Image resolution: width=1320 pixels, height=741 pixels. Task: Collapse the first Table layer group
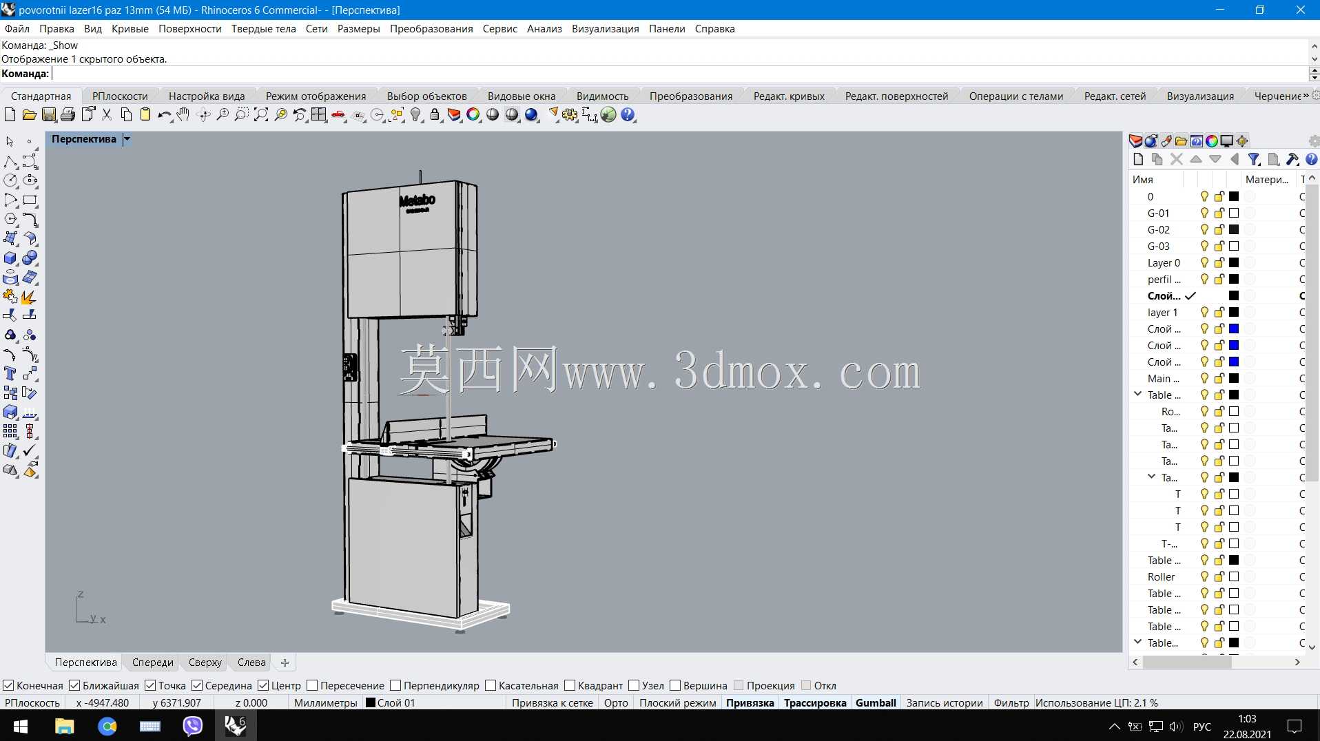(1137, 394)
